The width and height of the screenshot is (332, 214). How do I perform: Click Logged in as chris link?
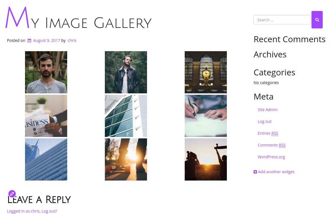point(23,211)
